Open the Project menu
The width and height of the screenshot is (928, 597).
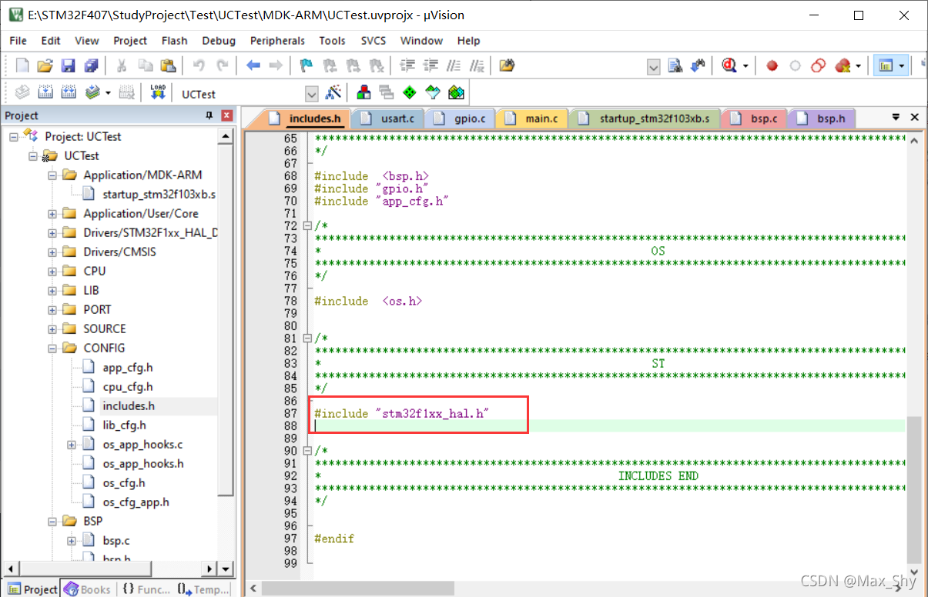130,41
